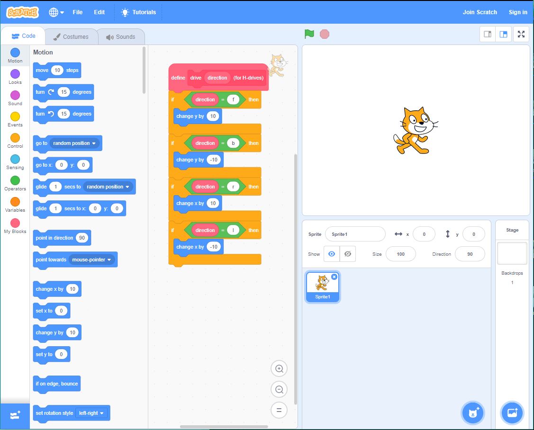Enter full screen stage mode
The width and height of the screenshot is (534, 430).
click(x=521, y=34)
